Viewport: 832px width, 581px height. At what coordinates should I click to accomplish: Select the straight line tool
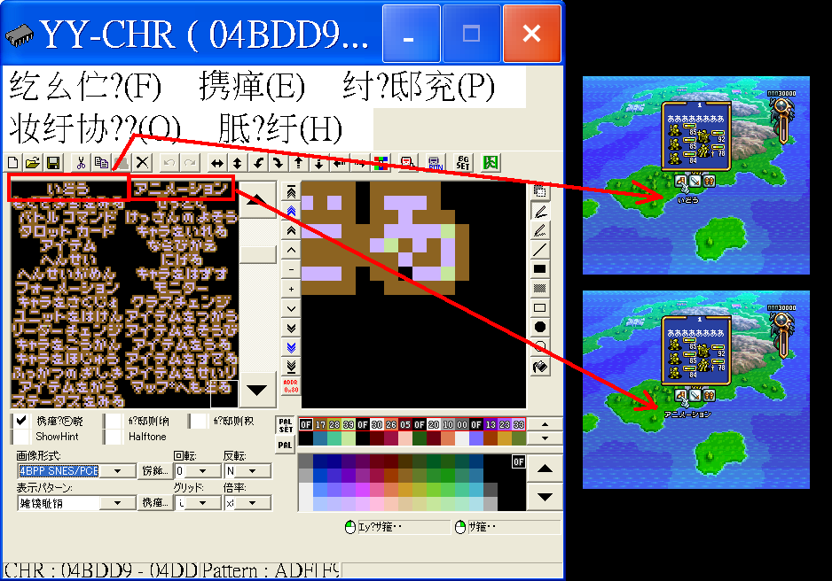pyautogui.click(x=539, y=250)
